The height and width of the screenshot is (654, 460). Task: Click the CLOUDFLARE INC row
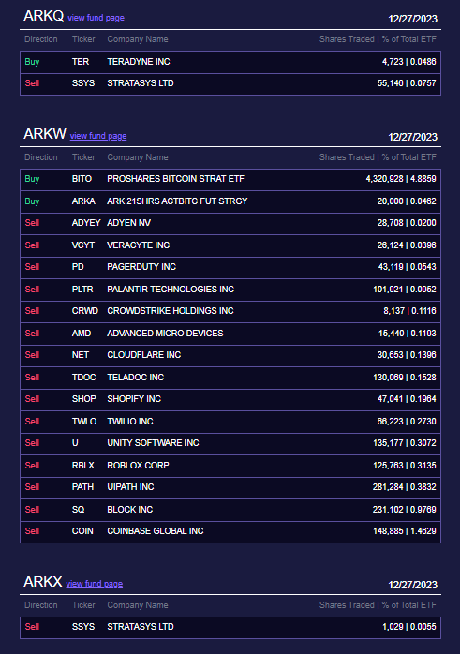point(230,355)
